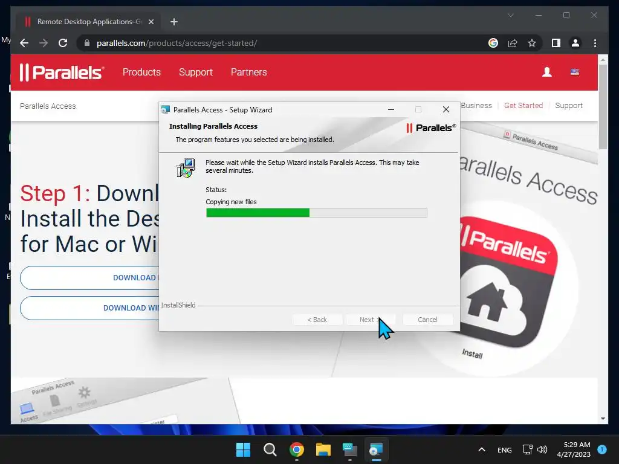
Task: Click the Next button in Setup Wizard
Action: (370, 320)
